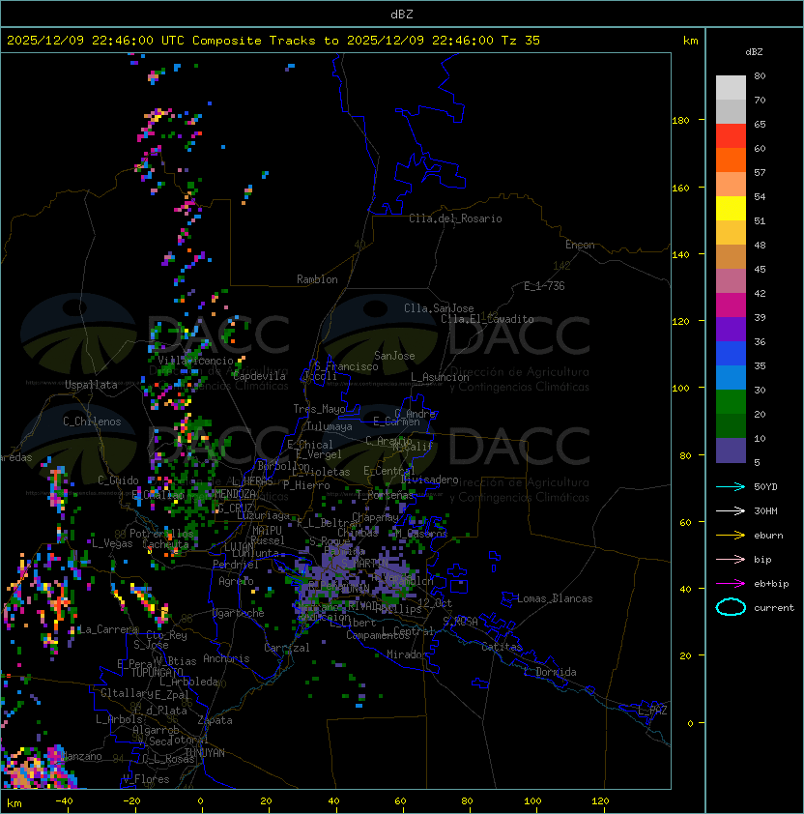Select the slate 5–10 dBZ swatch
The width and height of the screenshot is (804, 814).
[731, 451]
